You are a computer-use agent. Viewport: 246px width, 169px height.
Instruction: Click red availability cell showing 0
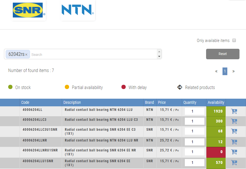[216, 152]
